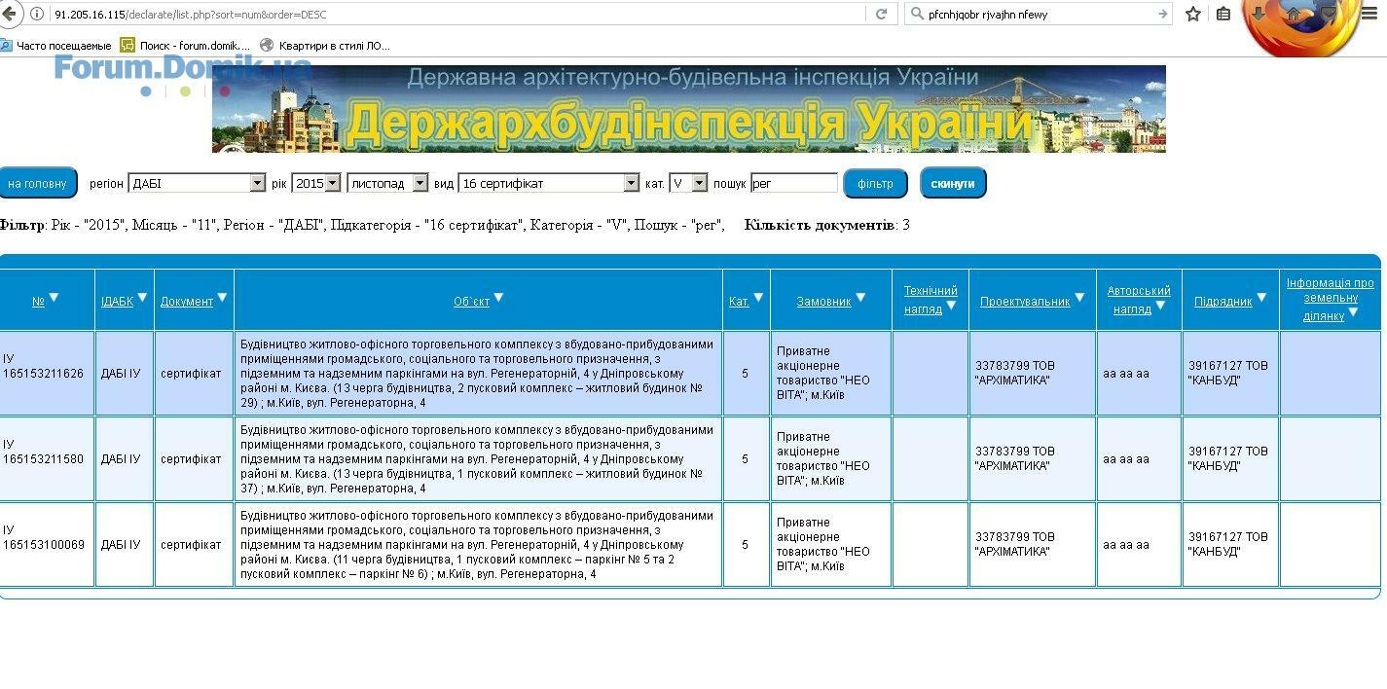The width and height of the screenshot is (1387, 689).
Task: Show the bookmarks list icon
Action: [x=1223, y=14]
